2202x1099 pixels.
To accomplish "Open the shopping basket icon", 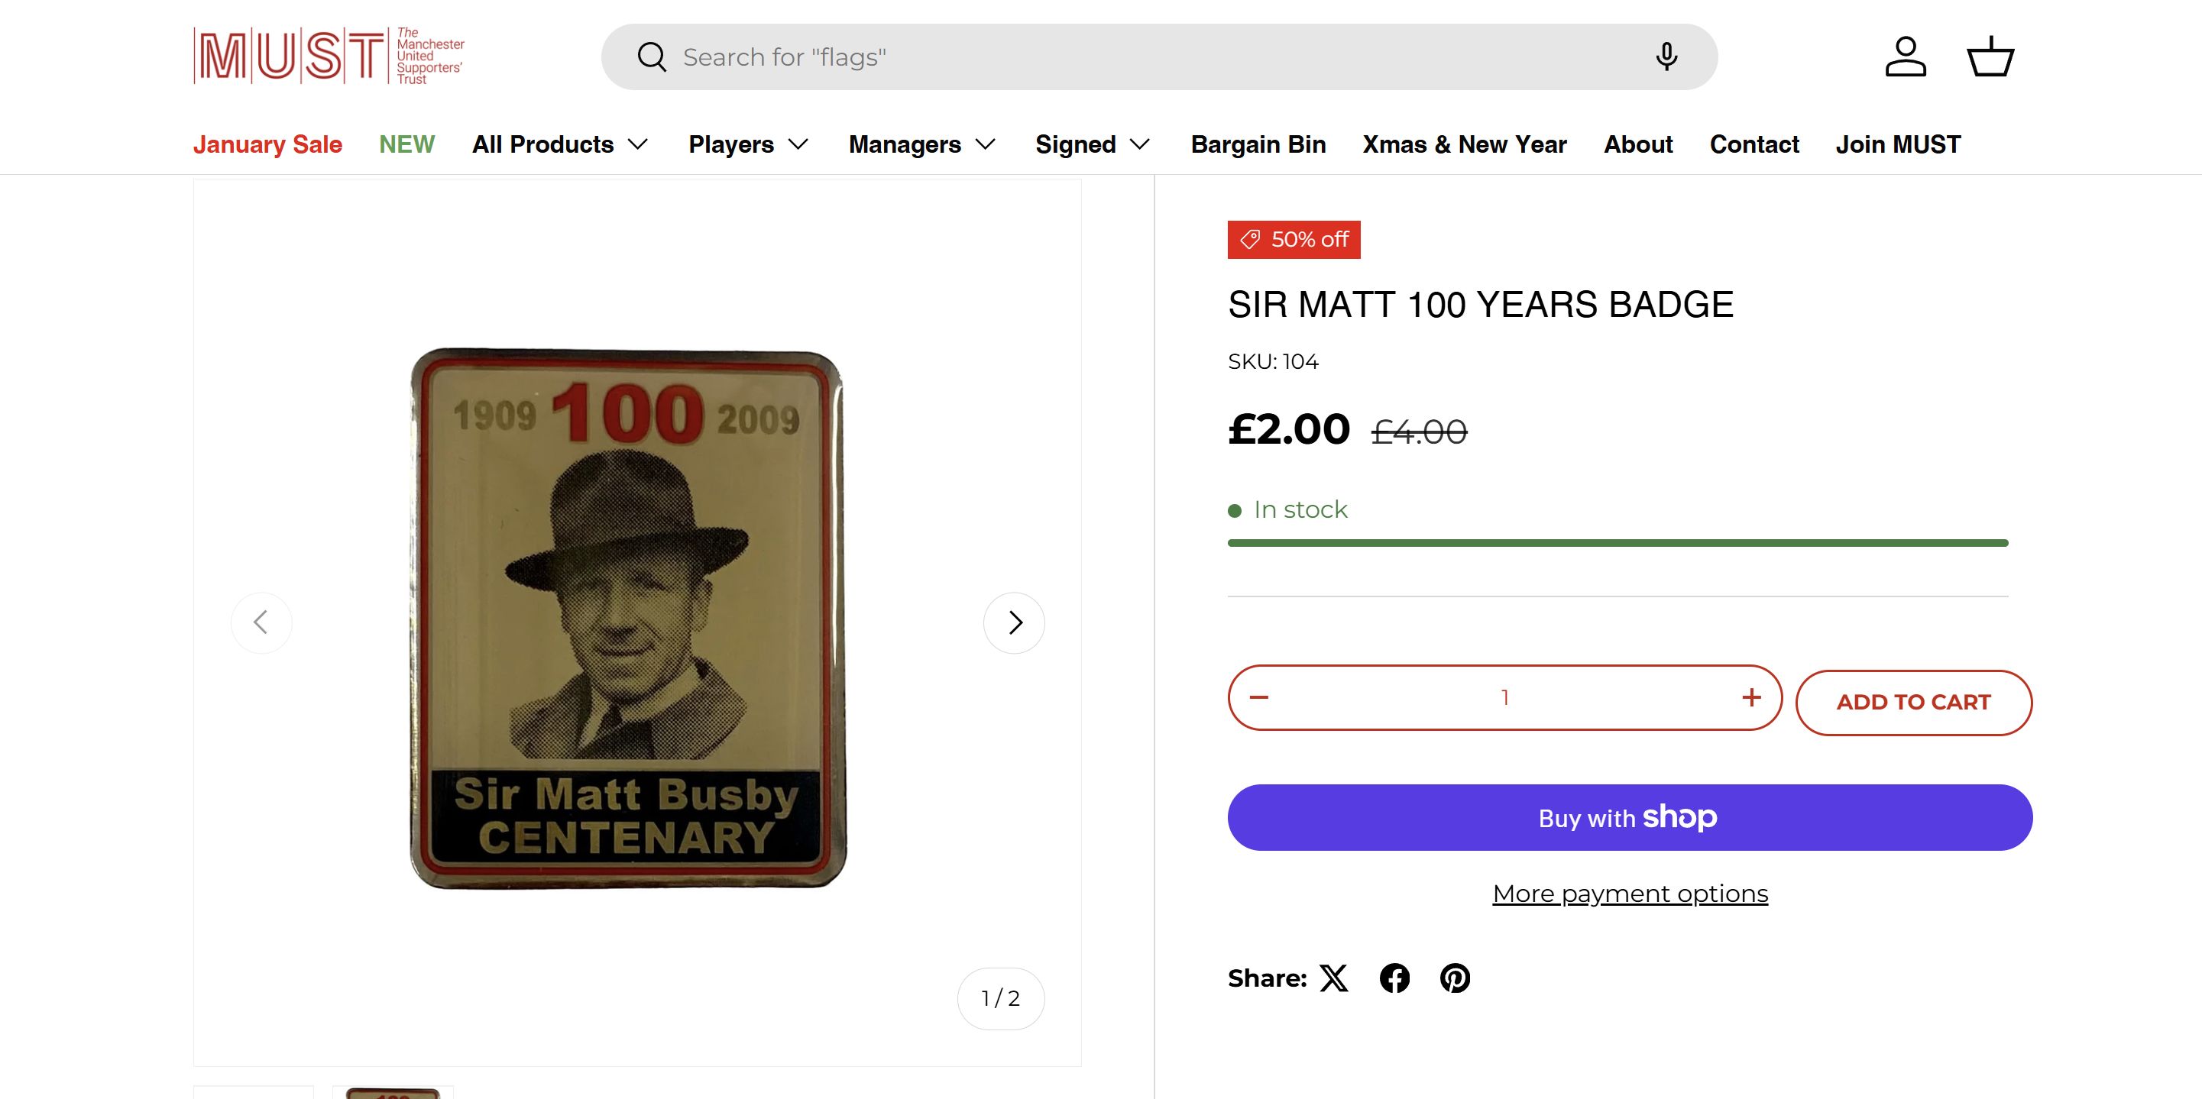I will tap(1990, 57).
